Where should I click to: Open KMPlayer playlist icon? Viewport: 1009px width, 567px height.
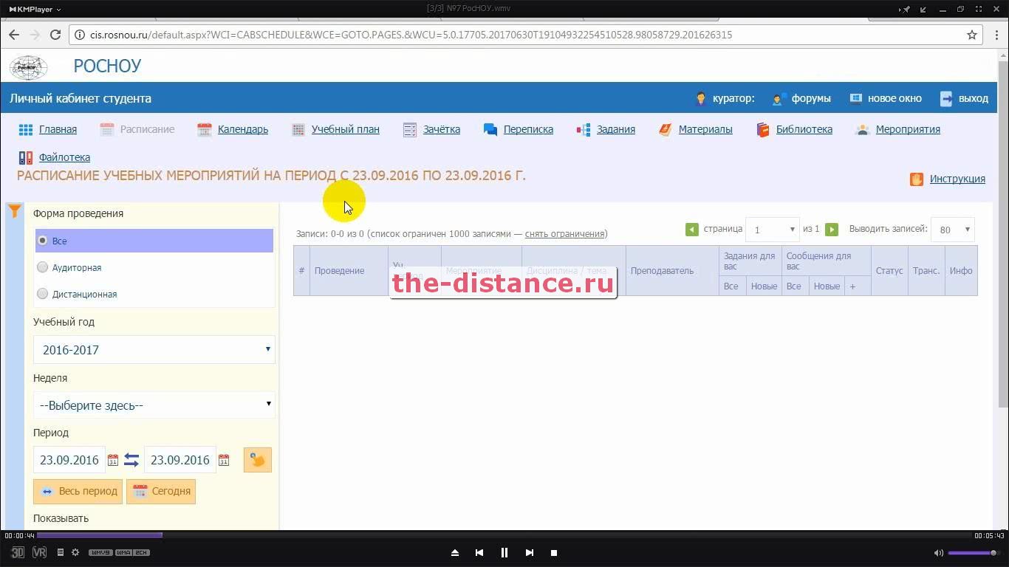point(61,552)
